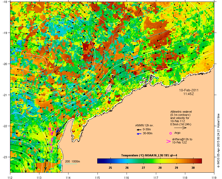Click the IMOS copyright timestamp text
The height and width of the screenshot is (179, 222).
click(x=218, y=141)
